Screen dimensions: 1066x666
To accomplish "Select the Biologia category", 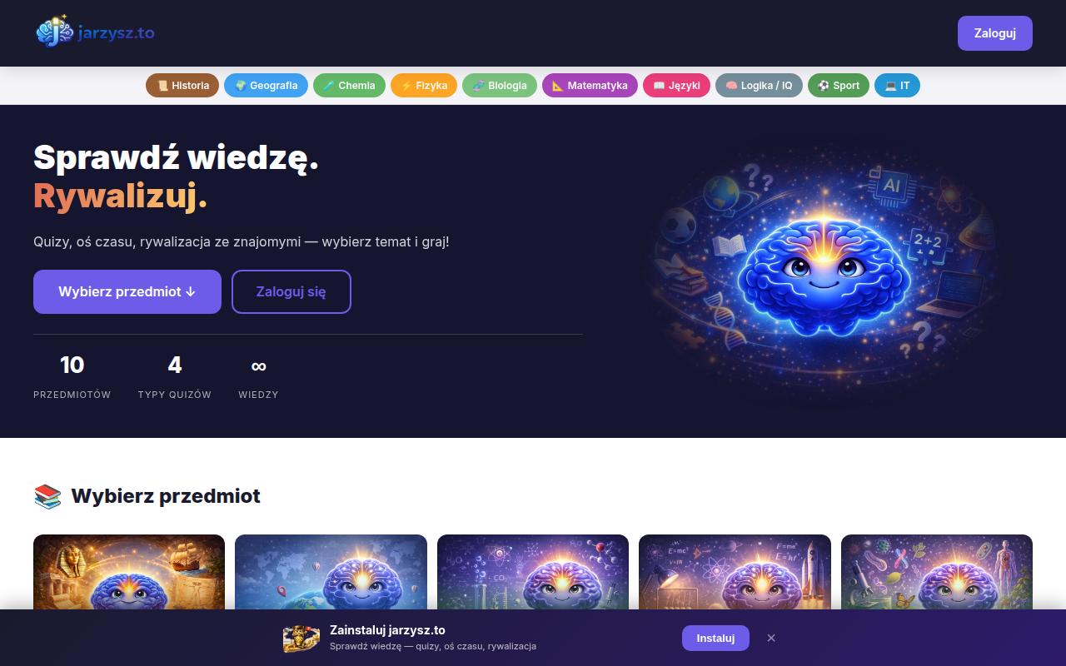I will [500, 85].
